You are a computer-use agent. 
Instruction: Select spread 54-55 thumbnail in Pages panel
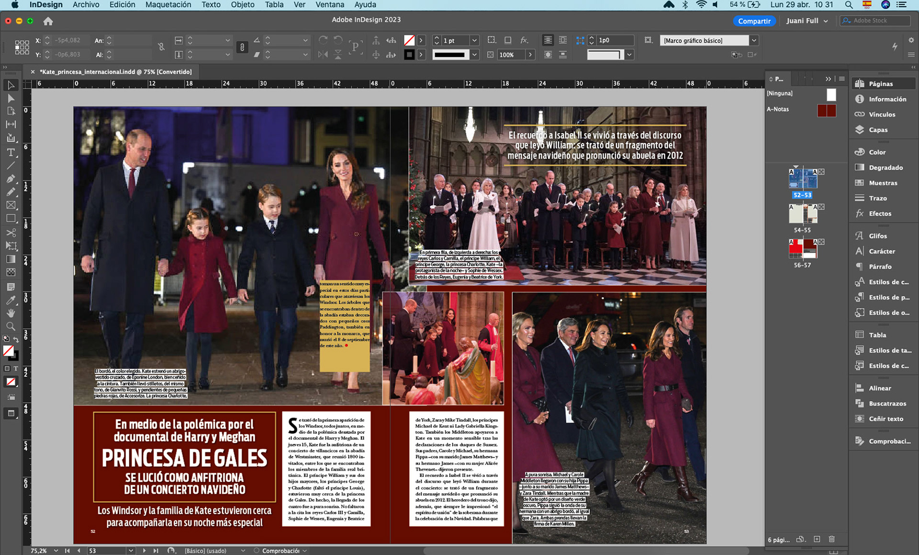[803, 214]
